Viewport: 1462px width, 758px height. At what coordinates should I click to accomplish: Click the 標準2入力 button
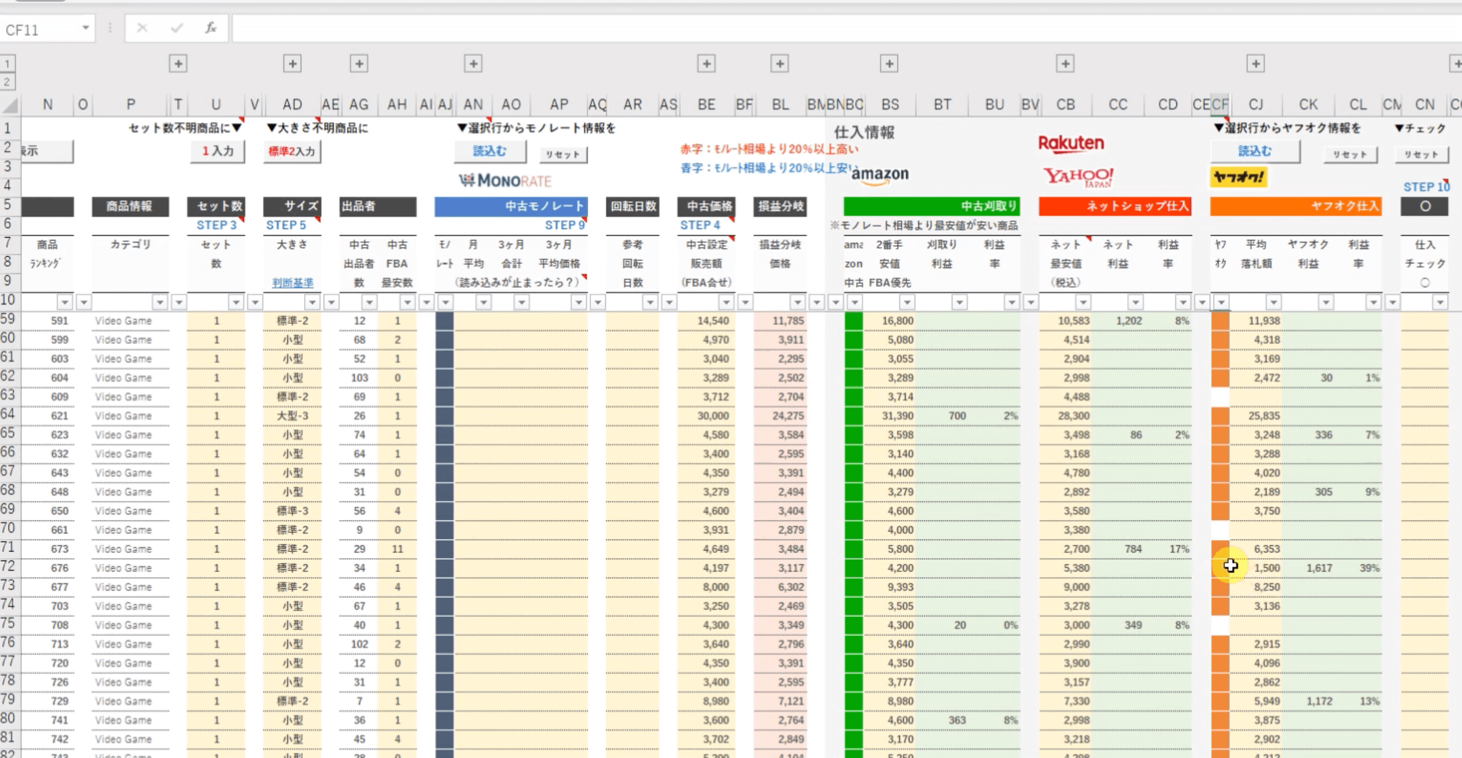coord(292,152)
